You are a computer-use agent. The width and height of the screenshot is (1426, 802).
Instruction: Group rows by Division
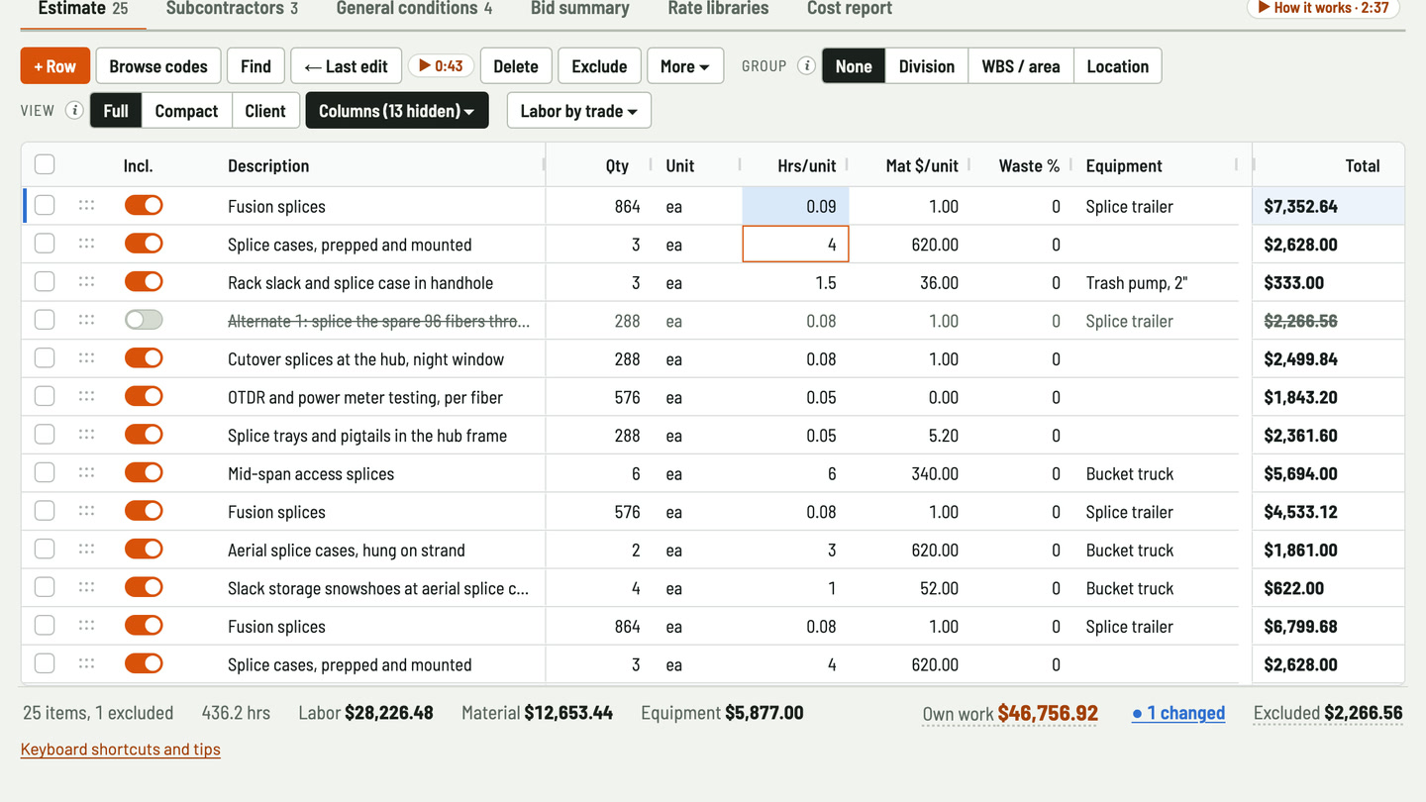pyautogui.click(x=927, y=66)
